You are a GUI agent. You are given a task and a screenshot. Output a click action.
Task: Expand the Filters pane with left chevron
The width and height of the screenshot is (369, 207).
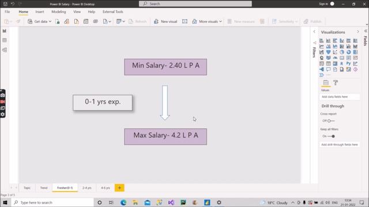pos(314,32)
